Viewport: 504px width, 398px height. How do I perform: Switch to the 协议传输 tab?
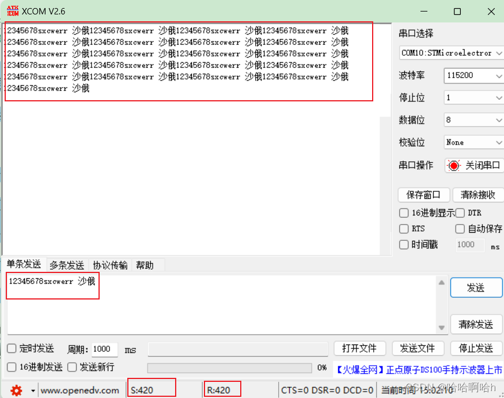pos(109,265)
